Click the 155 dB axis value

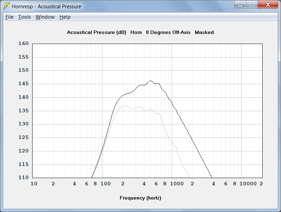point(24,57)
